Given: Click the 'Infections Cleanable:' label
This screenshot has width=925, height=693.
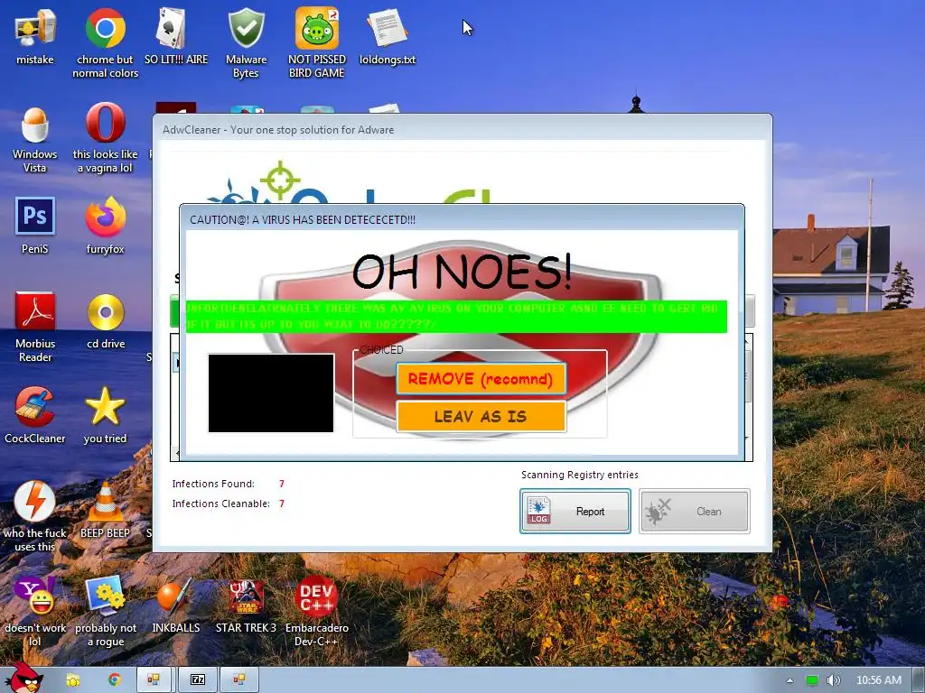Looking at the screenshot, I should pos(220,504).
